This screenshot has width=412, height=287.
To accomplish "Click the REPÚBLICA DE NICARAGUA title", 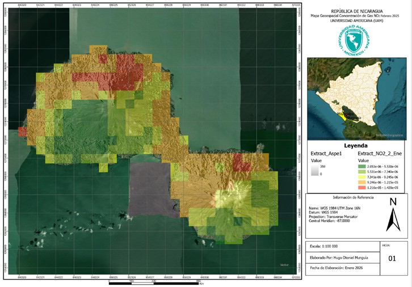I will click(357, 11).
